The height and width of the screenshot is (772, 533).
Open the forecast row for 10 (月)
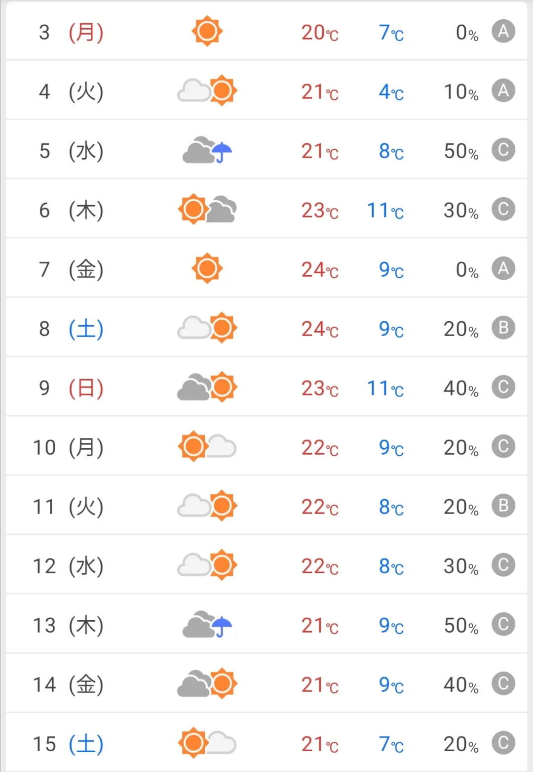coord(266,446)
